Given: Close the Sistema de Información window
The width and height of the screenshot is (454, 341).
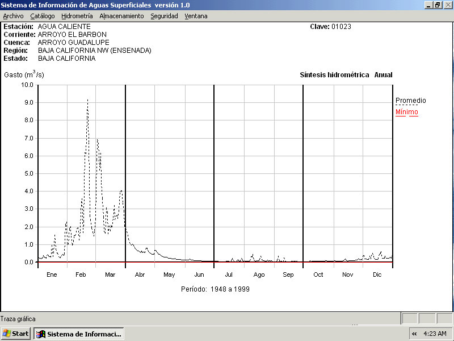Looking at the screenshot, I should tap(447, 5).
